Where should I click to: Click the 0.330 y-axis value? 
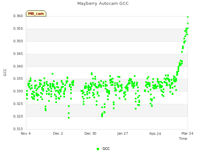pos(18,91)
